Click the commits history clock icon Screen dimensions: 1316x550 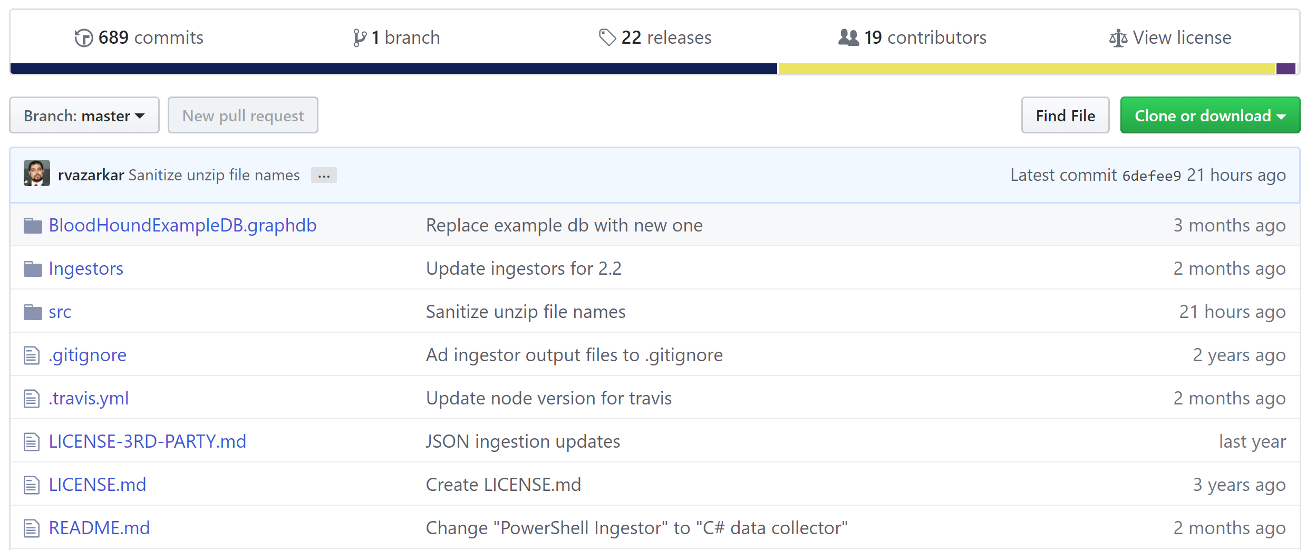point(84,38)
